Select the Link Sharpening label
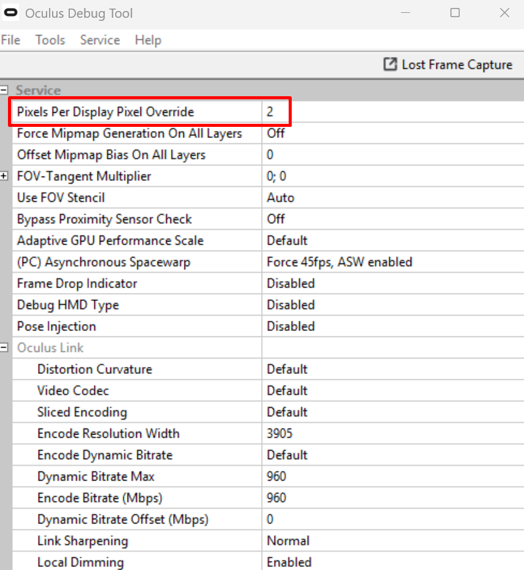 click(83, 541)
